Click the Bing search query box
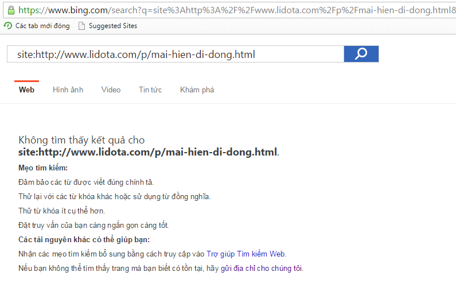Viewport: 456px width, 299px height. (x=176, y=54)
